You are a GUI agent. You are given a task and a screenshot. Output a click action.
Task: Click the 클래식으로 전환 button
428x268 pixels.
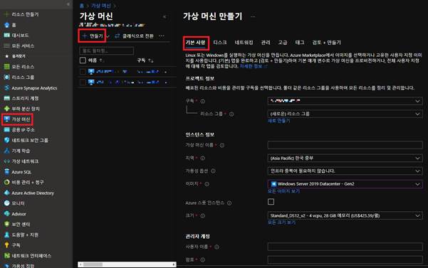click(134, 36)
